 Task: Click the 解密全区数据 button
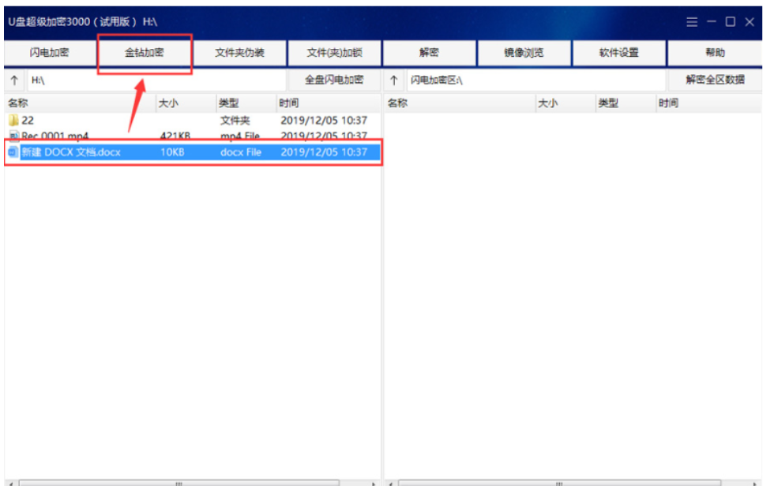pos(715,80)
